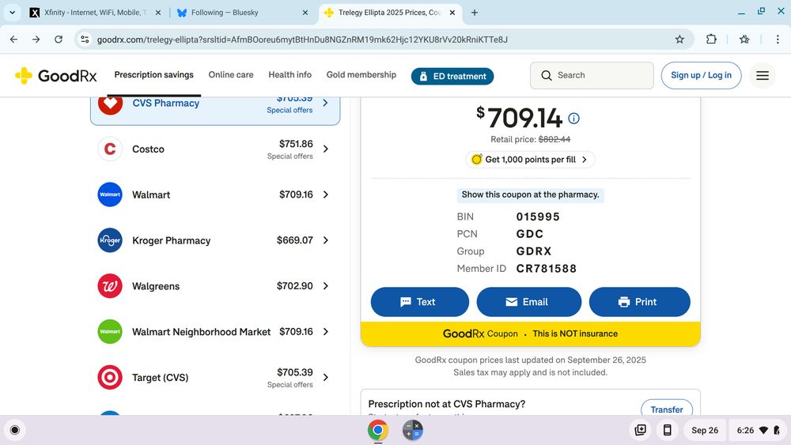Reload the GoodRx page
Image resolution: width=791 pixels, height=445 pixels.
click(x=59, y=40)
